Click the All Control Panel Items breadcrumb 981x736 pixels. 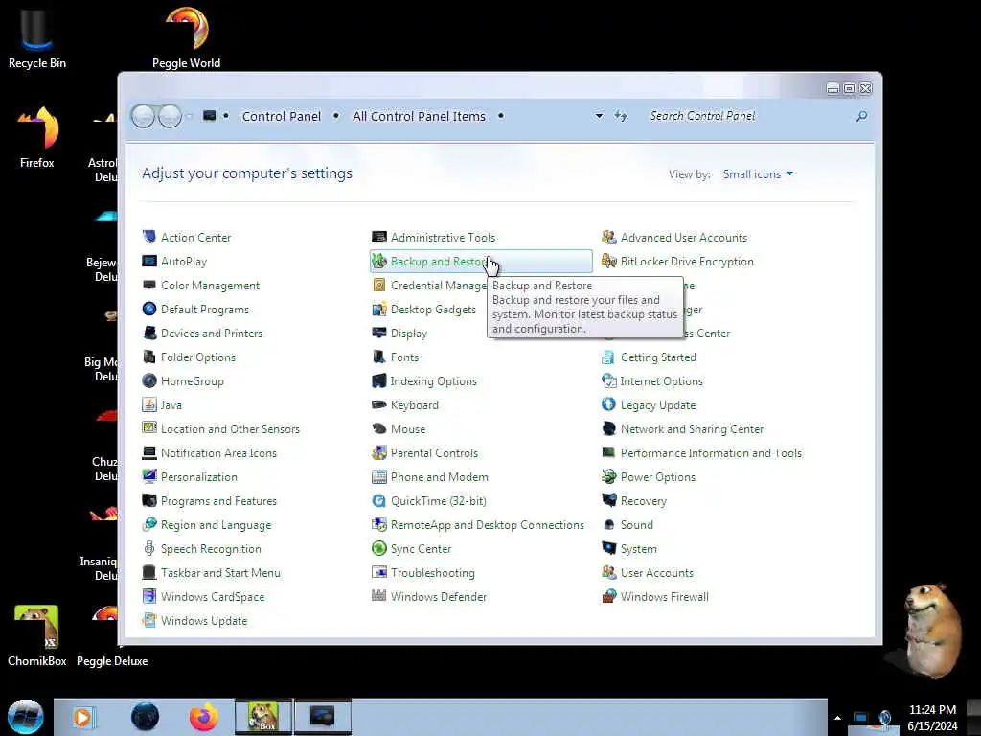(419, 116)
